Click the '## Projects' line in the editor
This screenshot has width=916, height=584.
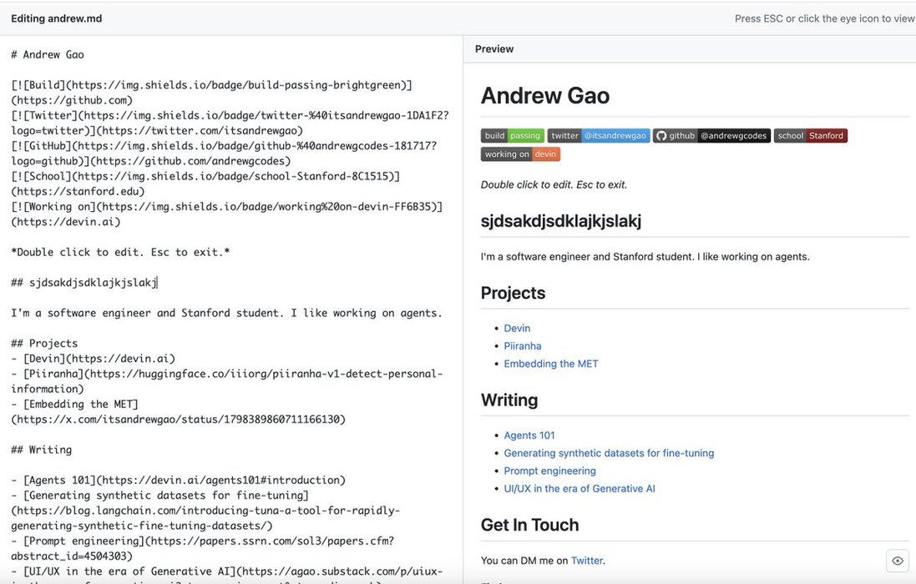point(44,344)
